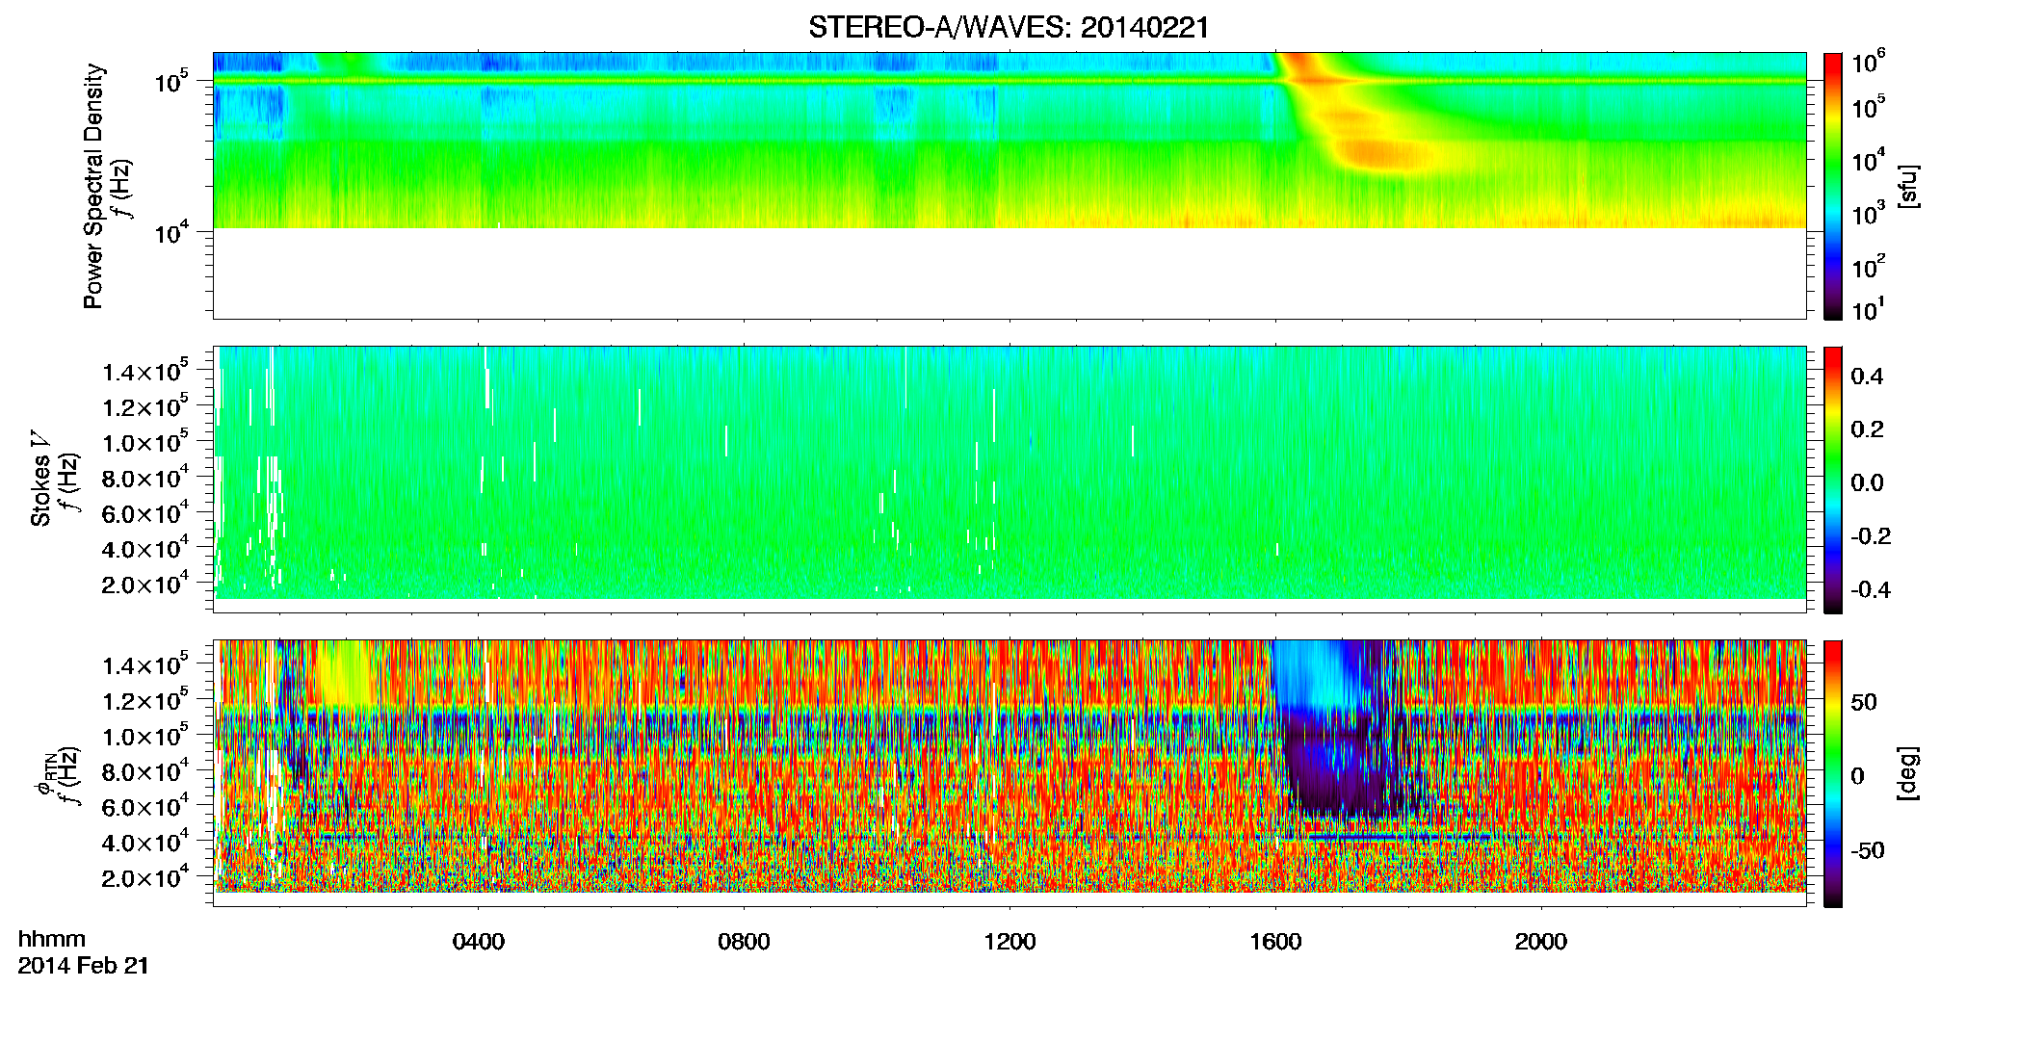
Task: Click the -0.4 label on Stokes color bar
Action: coord(1871,589)
